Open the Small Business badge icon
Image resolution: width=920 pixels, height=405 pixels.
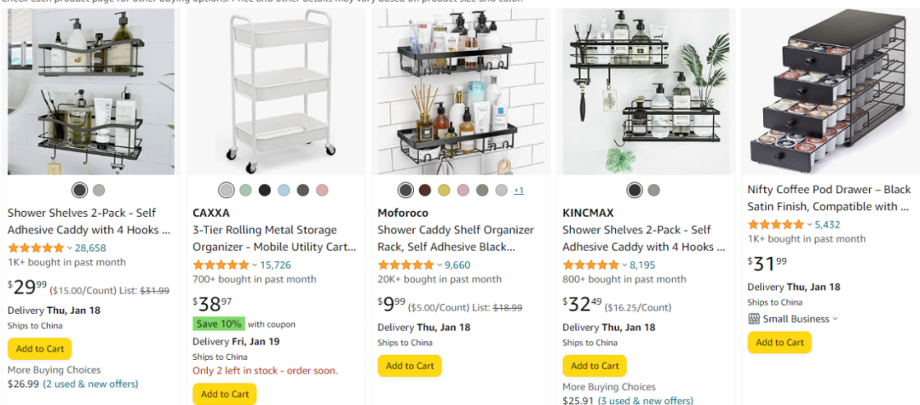pos(754,319)
